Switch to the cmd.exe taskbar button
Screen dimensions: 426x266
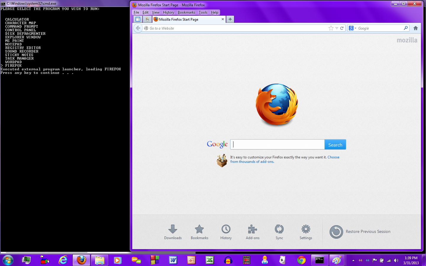[x=320, y=260]
